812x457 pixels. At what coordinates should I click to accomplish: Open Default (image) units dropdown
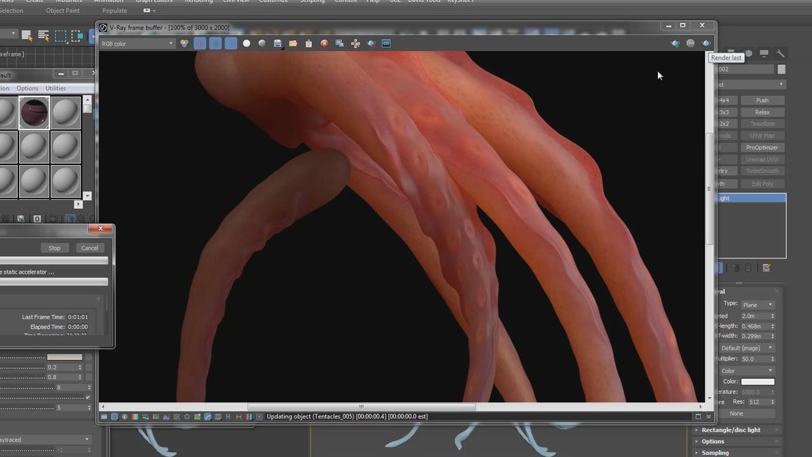[747, 348]
